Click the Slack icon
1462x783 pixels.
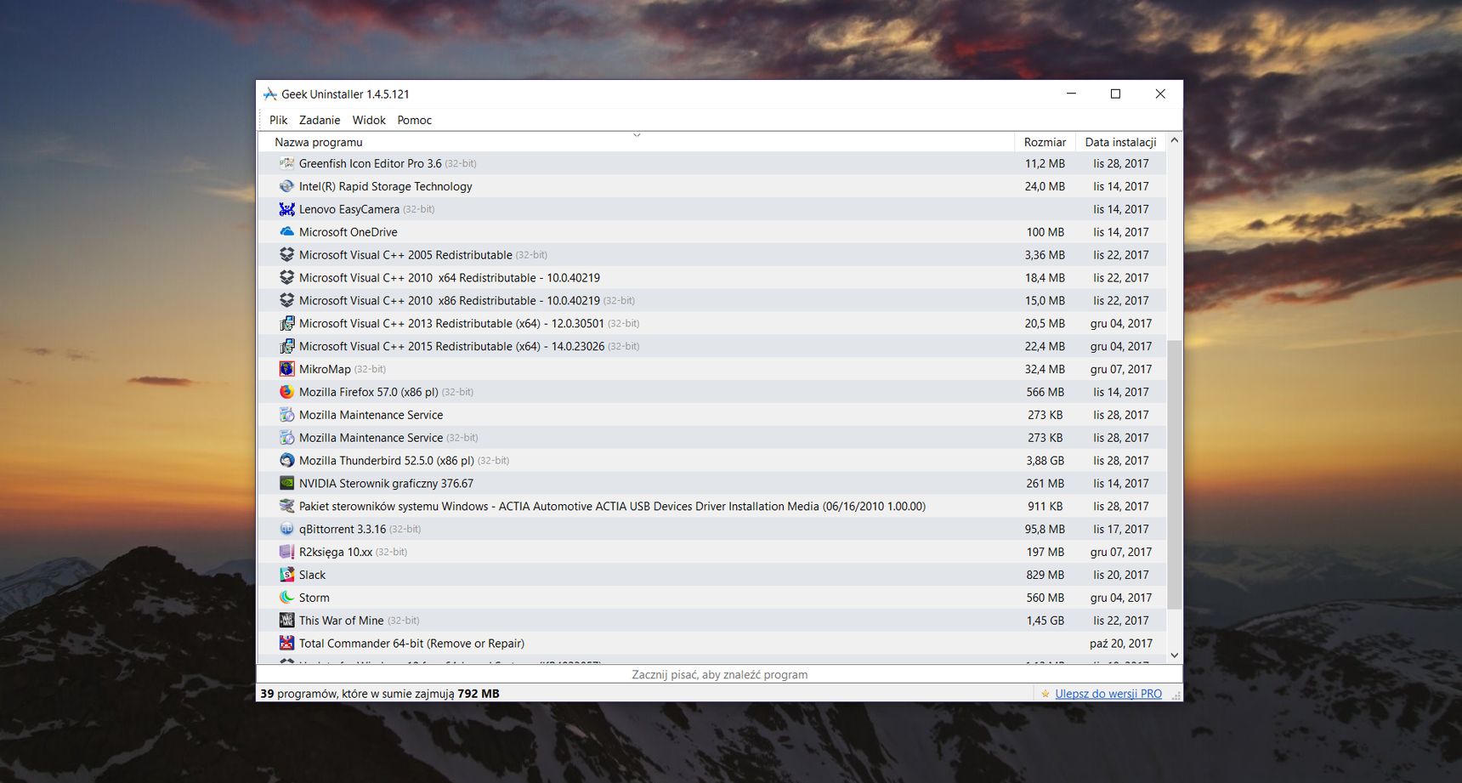coord(287,575)
